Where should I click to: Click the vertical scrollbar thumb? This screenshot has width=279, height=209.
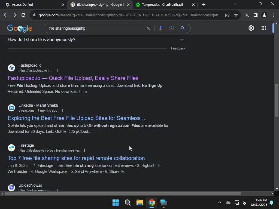(x=277, y=100)
